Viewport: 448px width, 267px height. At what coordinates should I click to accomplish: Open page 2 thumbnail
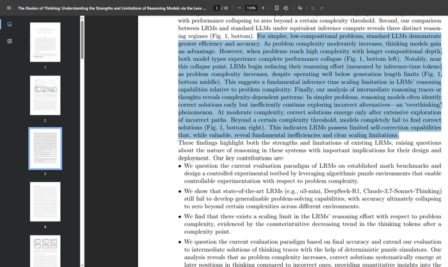coord(45,95)
